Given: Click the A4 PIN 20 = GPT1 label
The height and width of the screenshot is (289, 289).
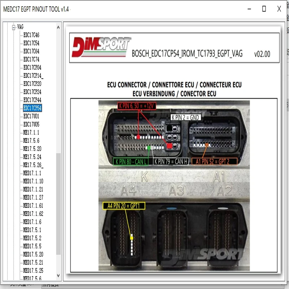Looking at the screenshot, I should point(124,206).
